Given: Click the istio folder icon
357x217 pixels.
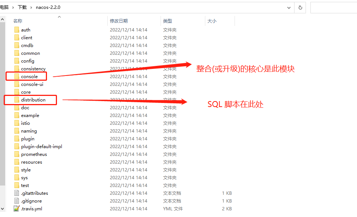Looking at the screenshot, I should point(17,123).
